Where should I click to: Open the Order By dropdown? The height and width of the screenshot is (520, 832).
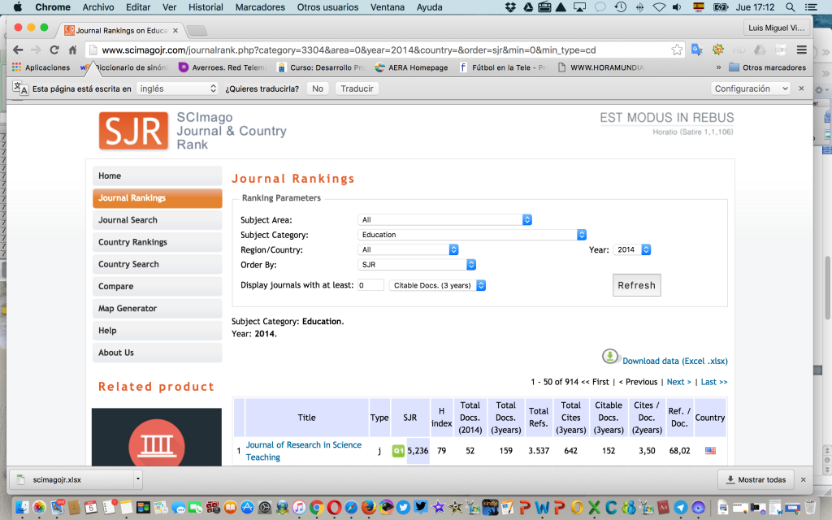(x=417, y=264)
